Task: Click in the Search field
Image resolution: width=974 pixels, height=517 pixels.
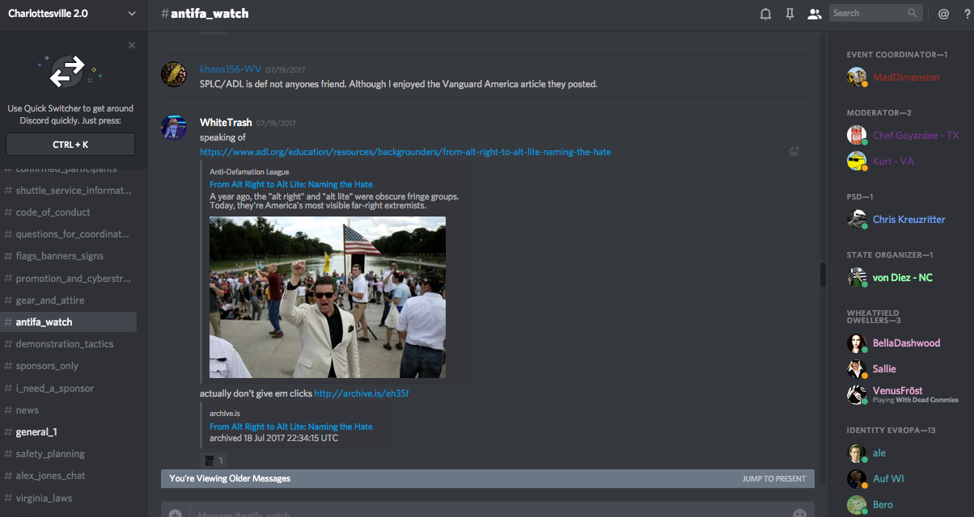Action: coord(869,13)
